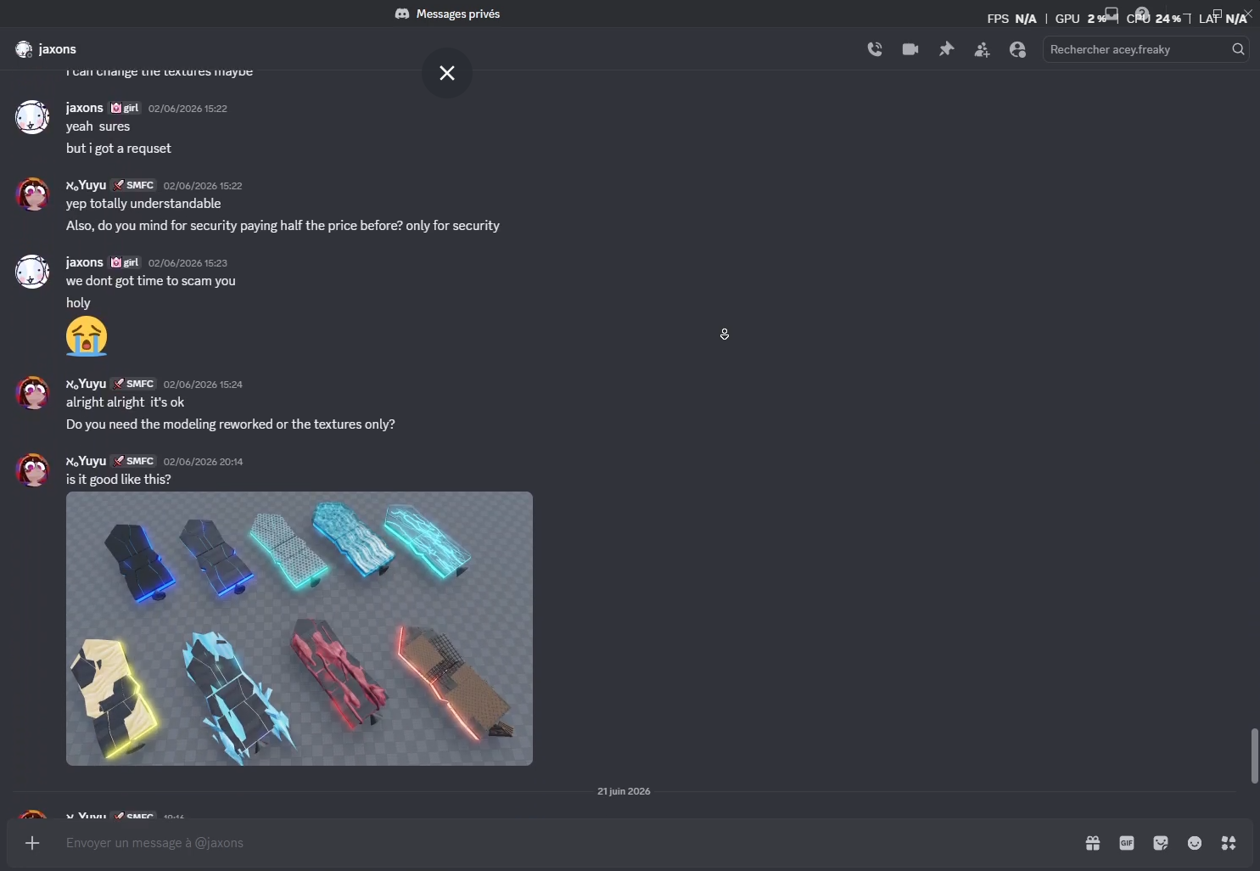Image resolution: width=1260 pixels, height=871 pixels.
Task: Open the GIF picker
Action: [x=1127, y=843]
